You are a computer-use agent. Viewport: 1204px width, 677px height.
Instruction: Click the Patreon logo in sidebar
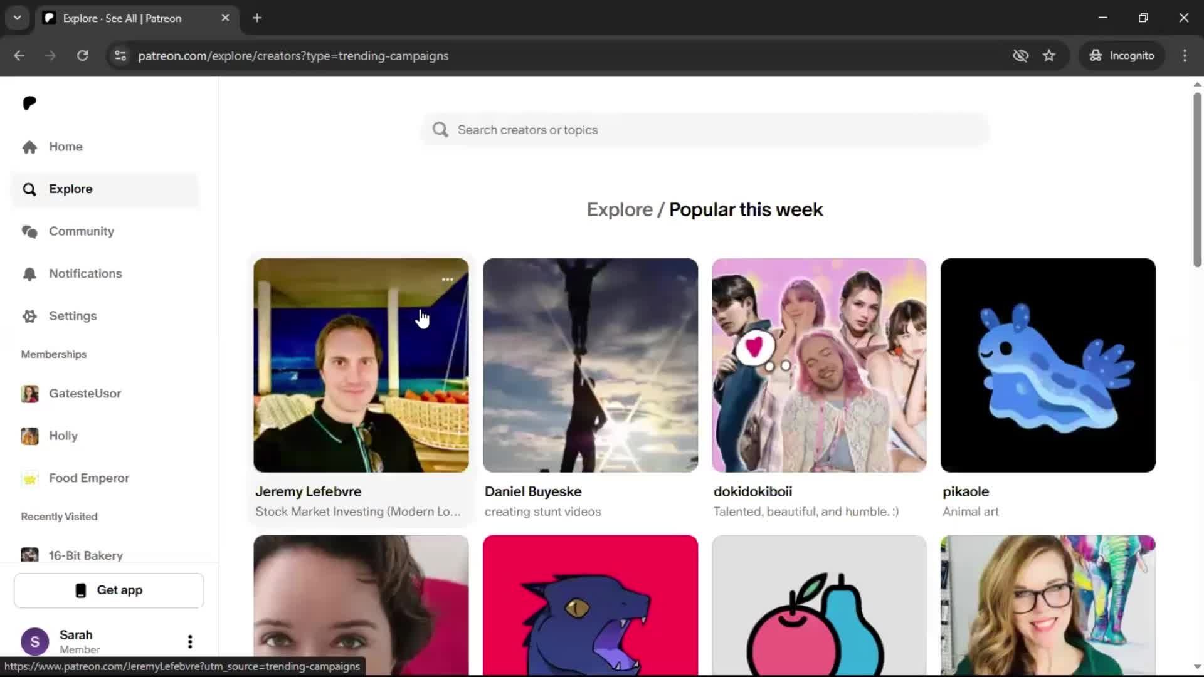[29, 103]
